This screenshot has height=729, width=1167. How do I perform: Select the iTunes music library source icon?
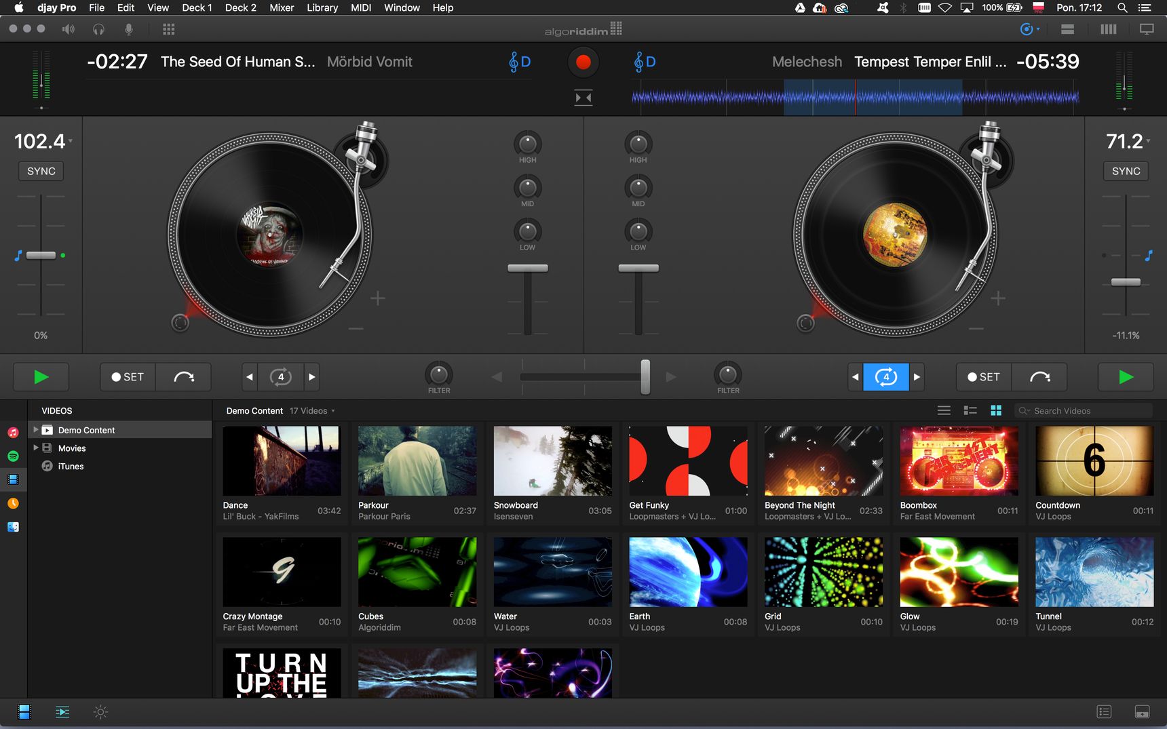point(13,432)
